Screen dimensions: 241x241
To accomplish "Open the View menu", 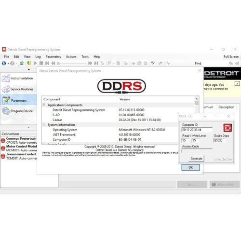I will (x=27, y=56).
